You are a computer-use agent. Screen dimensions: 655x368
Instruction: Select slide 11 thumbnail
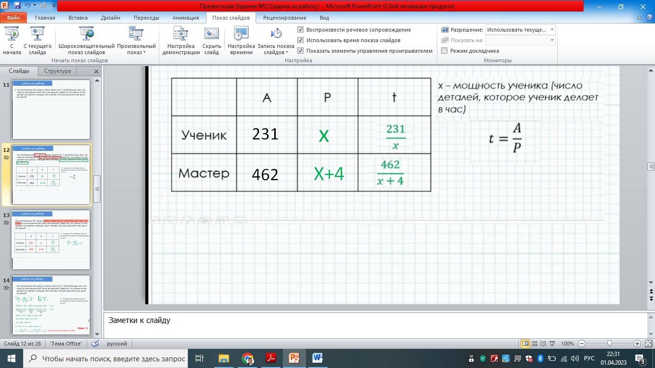[x=51, y=109]
